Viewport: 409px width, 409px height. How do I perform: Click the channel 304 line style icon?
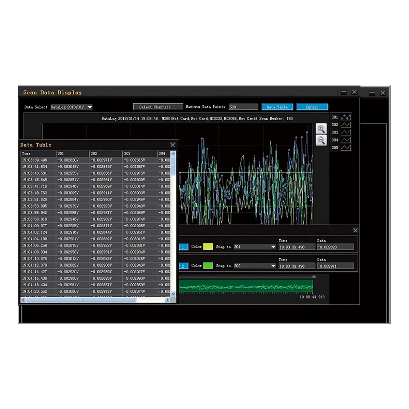346,140
